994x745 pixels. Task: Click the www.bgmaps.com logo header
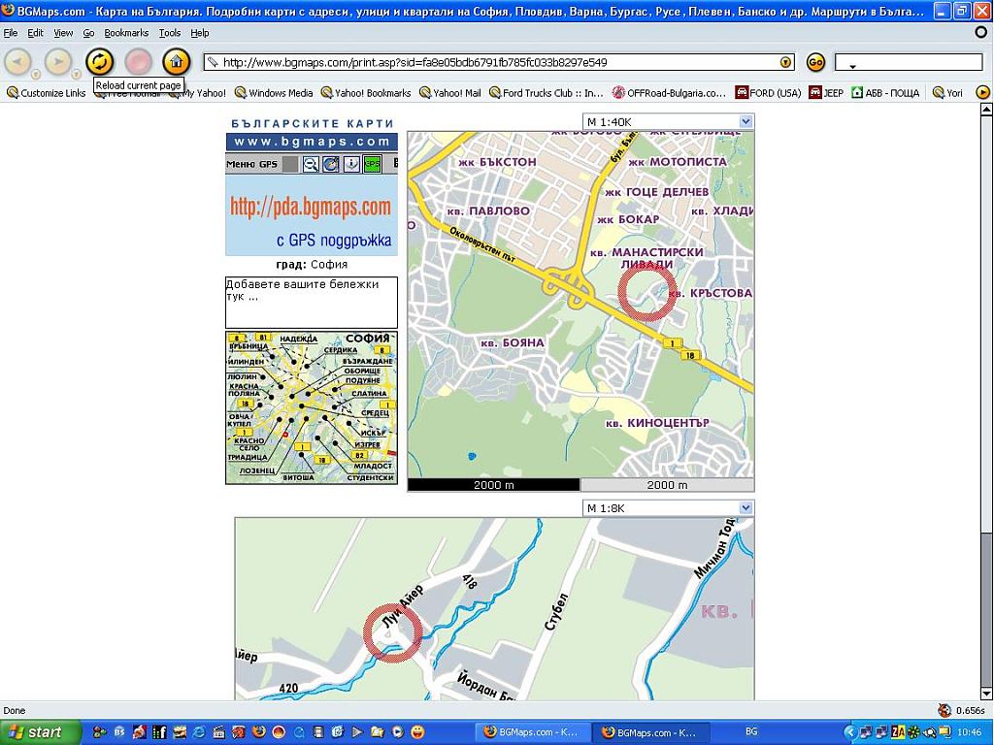click(x=312, y=142)
